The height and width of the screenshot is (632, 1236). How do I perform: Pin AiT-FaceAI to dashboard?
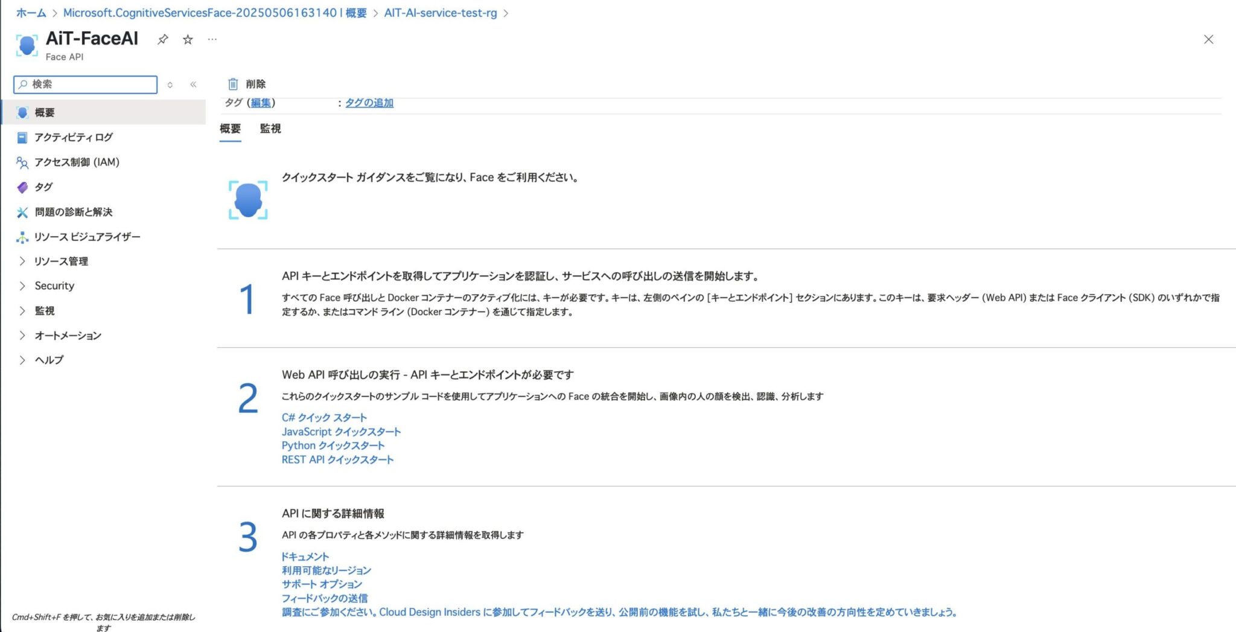(162, 39)
